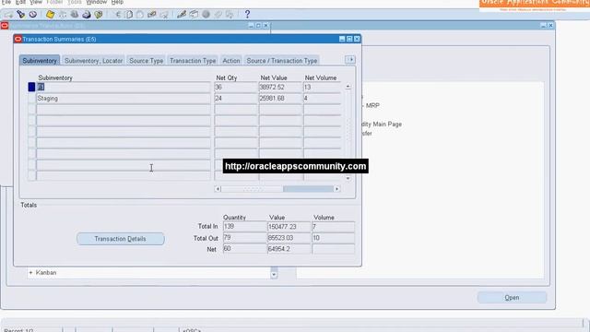Open the View menu

pyautogui.click(x=36, y=2)
